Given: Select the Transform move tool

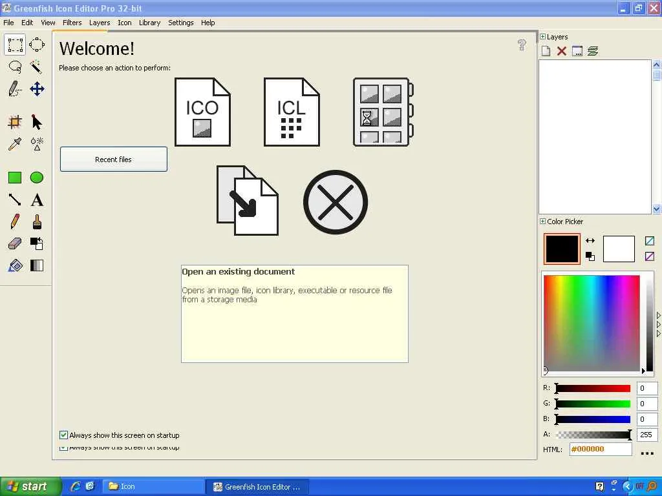Looking at the screenshot, I should tap(37, 89).
